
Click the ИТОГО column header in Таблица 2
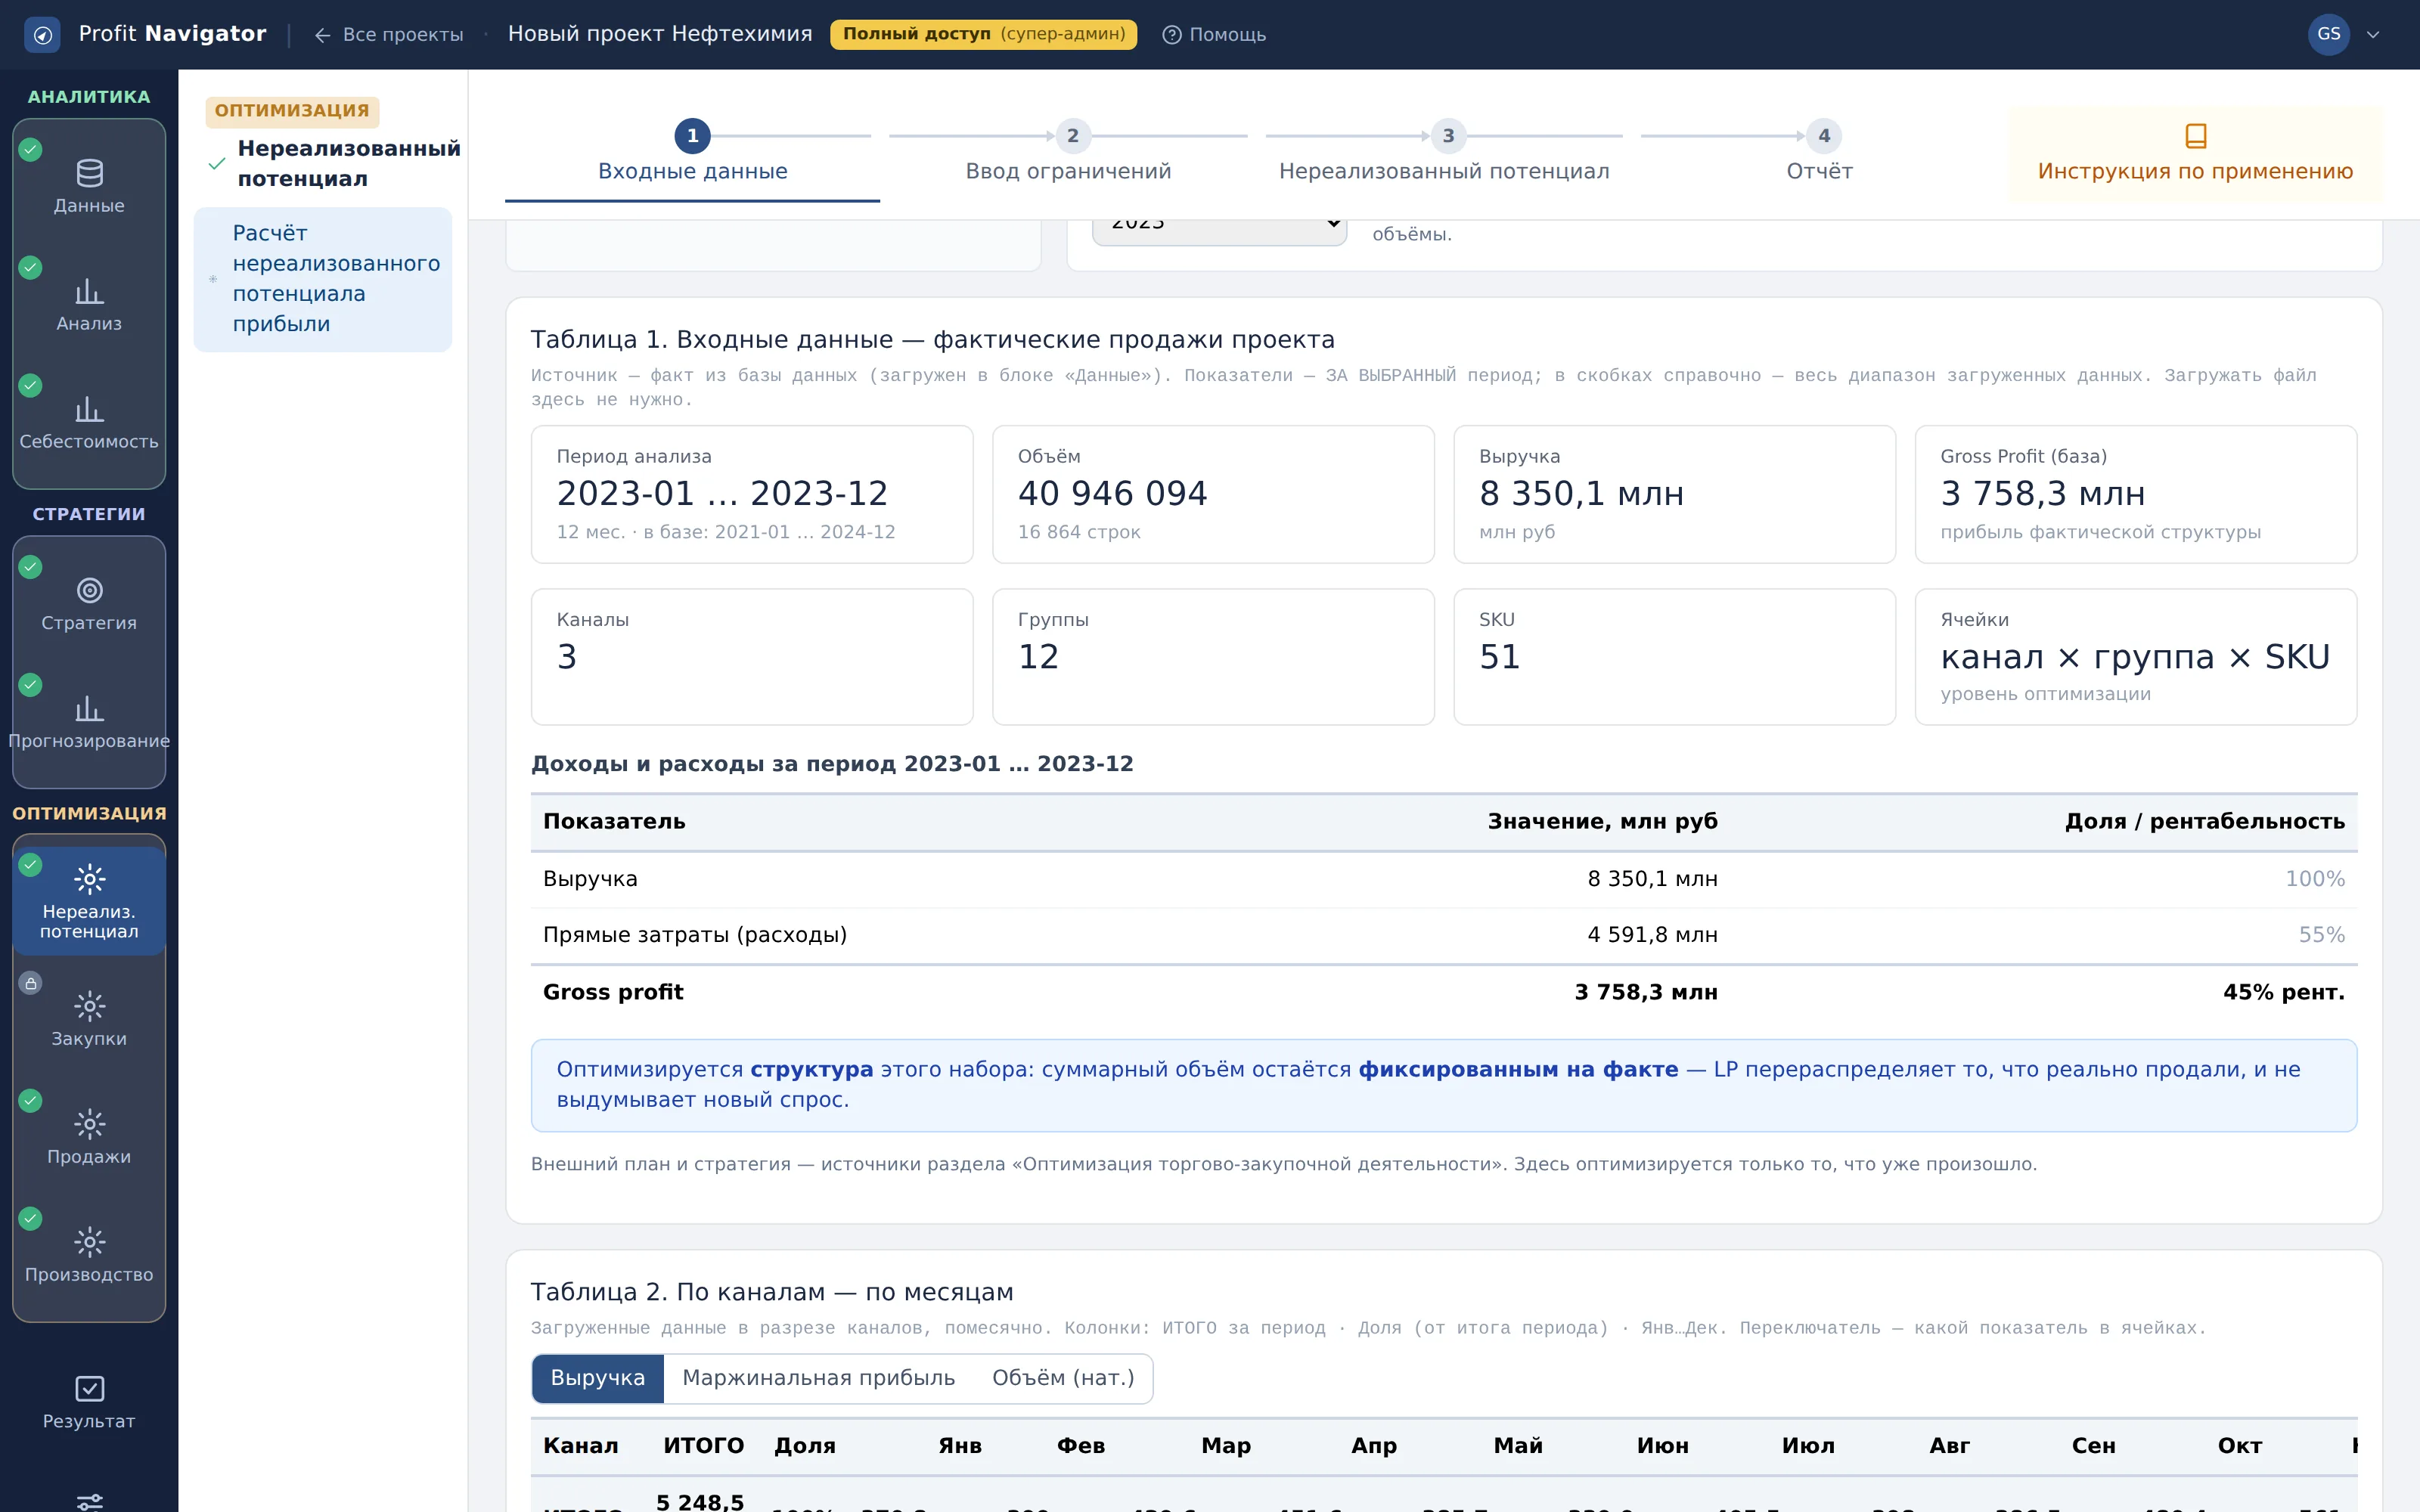click(x=703, y=1446)
